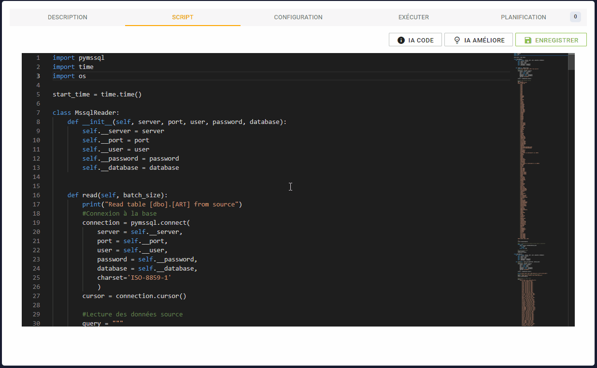This screenshot has height=368, width=597.
Task: Click the floppy disk icon in ENREGISTRER
Action: 528,40
